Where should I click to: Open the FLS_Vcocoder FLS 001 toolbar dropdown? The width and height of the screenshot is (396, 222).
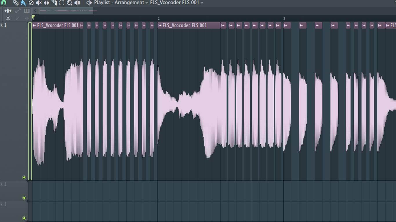[177, 3]
